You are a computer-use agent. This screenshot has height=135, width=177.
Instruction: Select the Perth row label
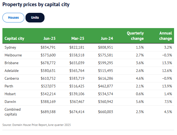coord(9,86)
